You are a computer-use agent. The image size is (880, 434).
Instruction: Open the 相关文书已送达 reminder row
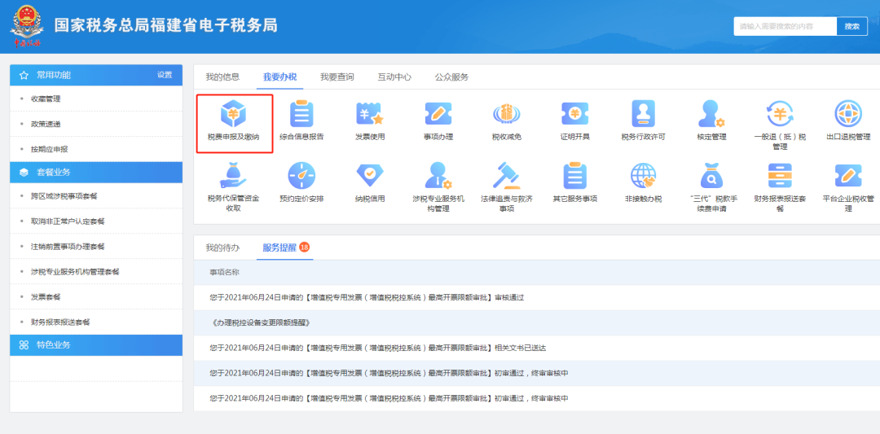click(x=536, y=348)
